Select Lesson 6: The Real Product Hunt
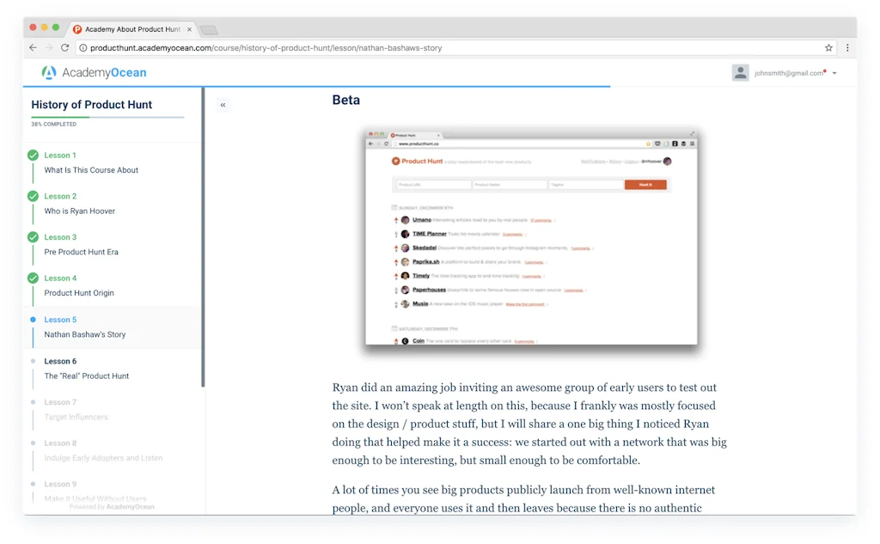The width and height of the screenshot is (880, 544). 86,376
